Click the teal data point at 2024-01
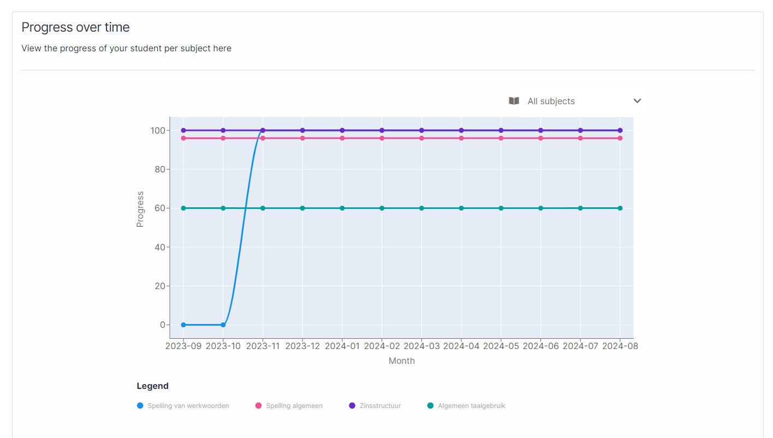 (x=342, y=208)
